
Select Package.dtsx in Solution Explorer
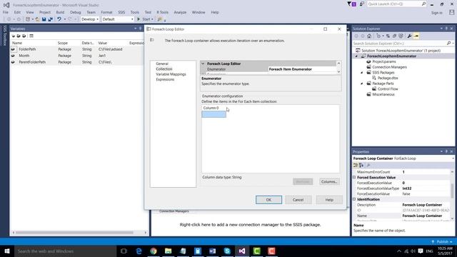(x=388, y=78)
